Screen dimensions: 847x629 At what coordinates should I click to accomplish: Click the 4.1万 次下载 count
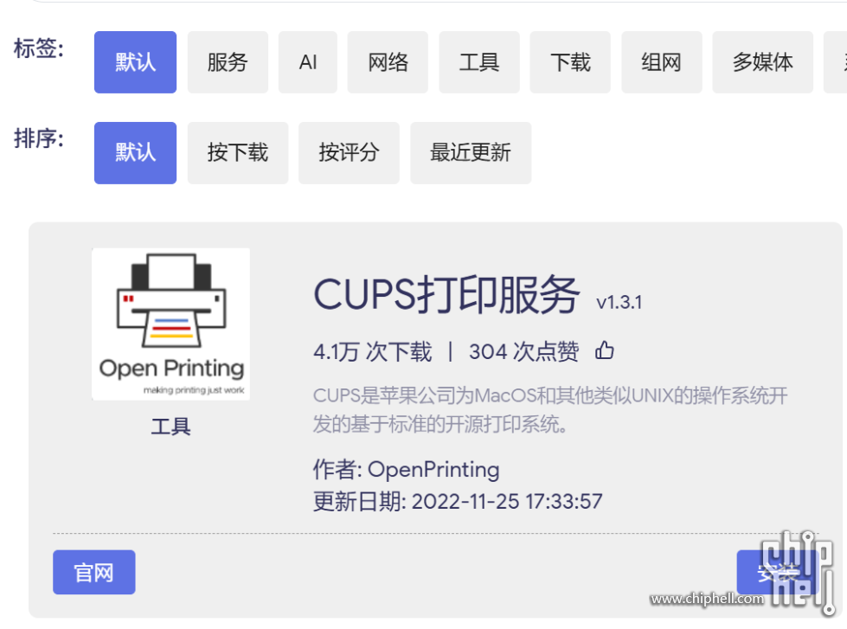373,352
